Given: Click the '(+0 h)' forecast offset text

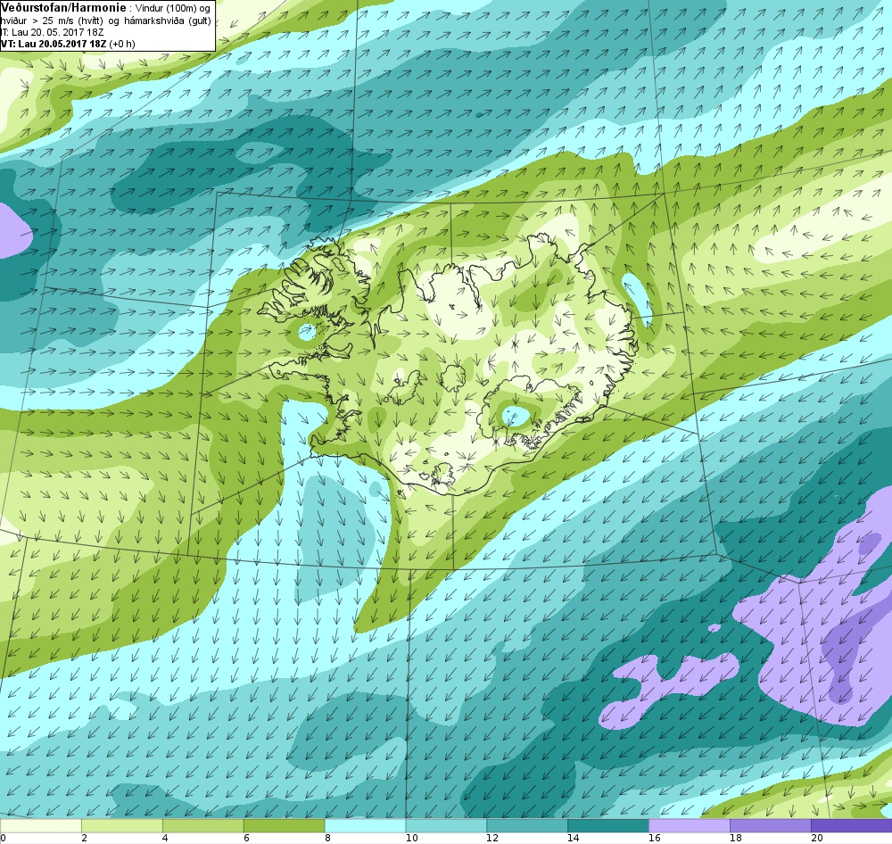Looking at the screenshot, I should coord(122,43).
